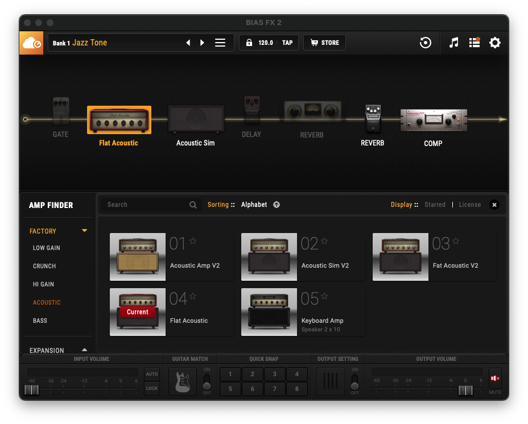Star amp 02 Acoustic Sim V2
The height and width of the screenshot is (424, 528).
click(x=324, y=241)
